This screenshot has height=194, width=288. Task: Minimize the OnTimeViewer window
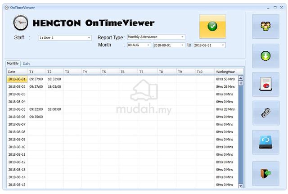(x=268, y=8)
